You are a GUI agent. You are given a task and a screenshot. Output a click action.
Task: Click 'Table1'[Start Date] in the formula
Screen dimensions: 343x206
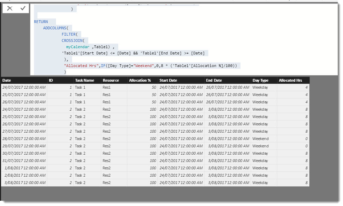click(x=85, y=53)
